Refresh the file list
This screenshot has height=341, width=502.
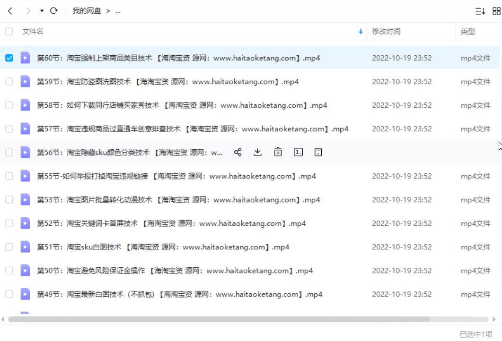coord(54,11)
